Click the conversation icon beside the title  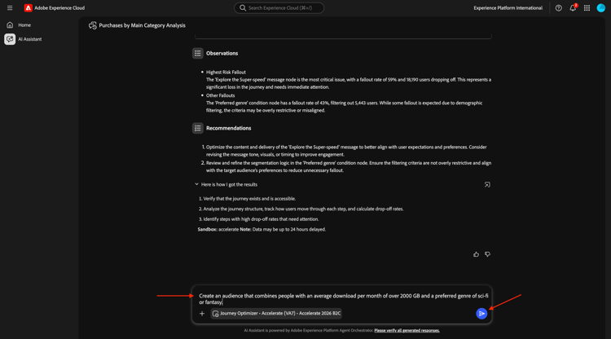pos(93,25)
